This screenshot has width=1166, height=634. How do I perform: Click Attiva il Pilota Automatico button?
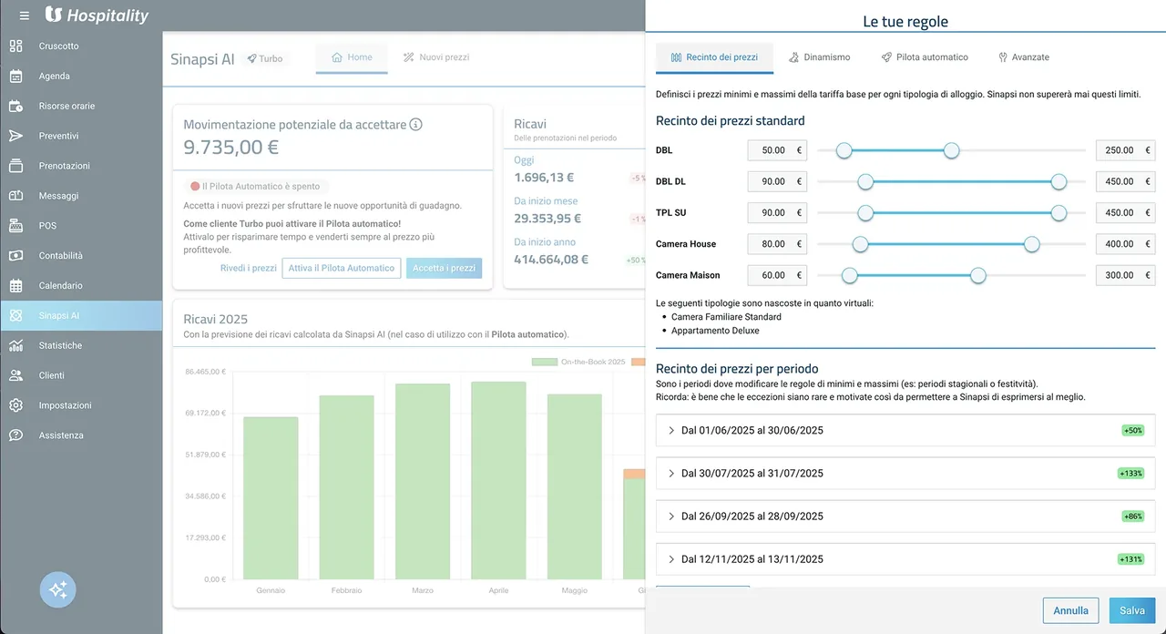pos(342,269)
